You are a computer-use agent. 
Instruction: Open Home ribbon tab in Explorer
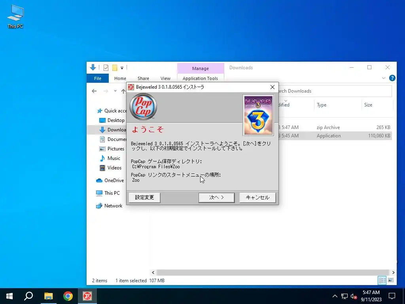pos(120,78)
